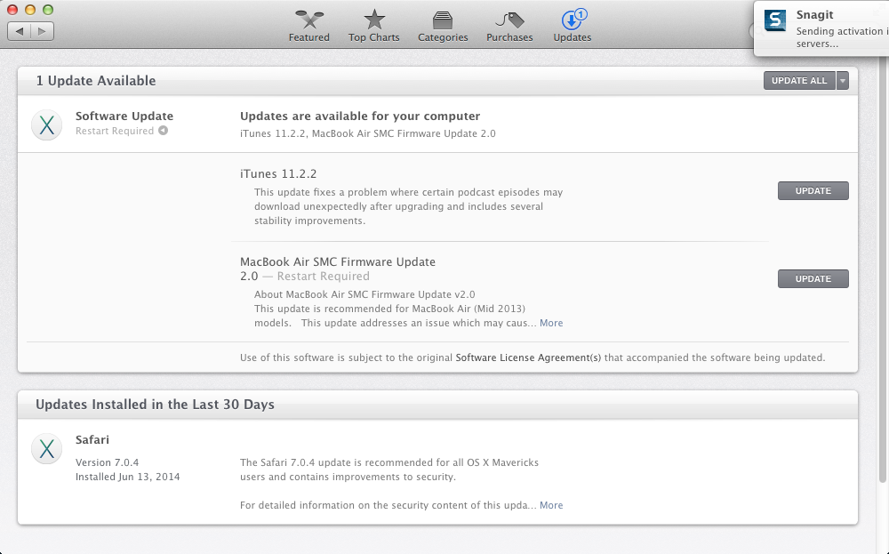The height and width of the screenshot is (554, 889).
Task: Open the Purchases tag icon
Action: pyautogui.click(x=509, y=20)
